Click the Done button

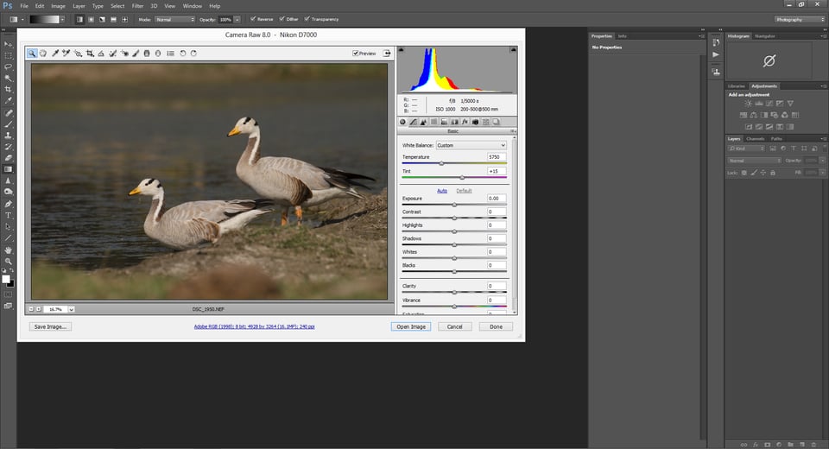coord(496,327)
